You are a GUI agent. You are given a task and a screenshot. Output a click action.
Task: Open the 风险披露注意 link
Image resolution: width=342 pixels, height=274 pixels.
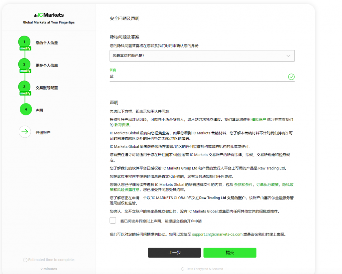(x=128, y=189)
